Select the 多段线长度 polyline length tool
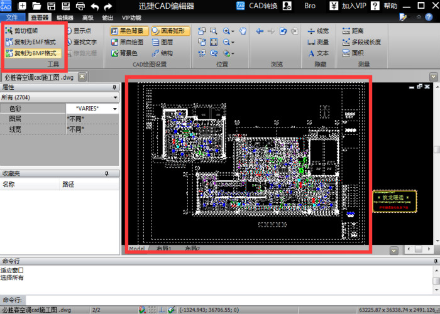The image size is (440, 314). click(361, 42)
